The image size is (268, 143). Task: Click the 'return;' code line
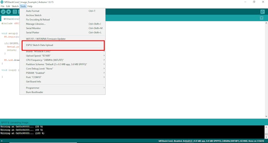point(12,50)
